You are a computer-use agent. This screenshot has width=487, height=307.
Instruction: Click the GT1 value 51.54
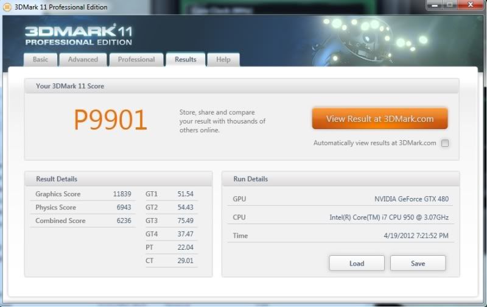tap(186, 194)
